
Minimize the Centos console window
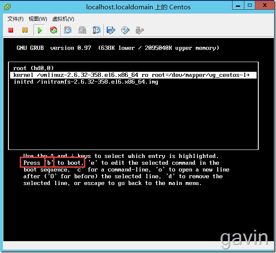[x=238, y=5]
